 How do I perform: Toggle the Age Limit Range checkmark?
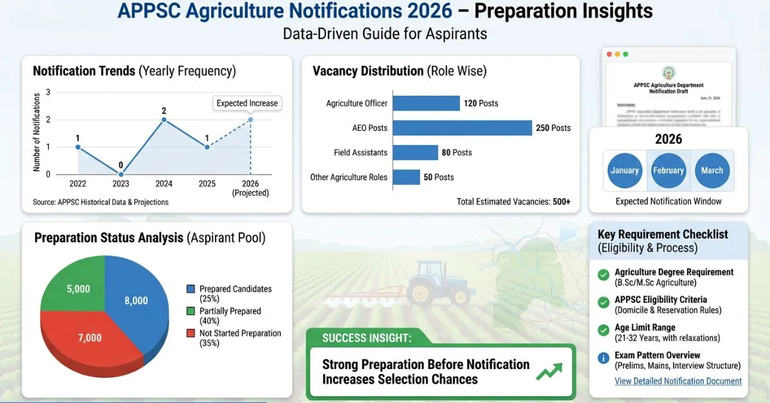coord(603,330)
